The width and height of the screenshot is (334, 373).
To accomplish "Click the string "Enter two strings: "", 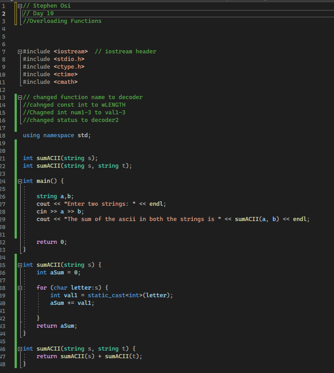I will tap(100, 204).
